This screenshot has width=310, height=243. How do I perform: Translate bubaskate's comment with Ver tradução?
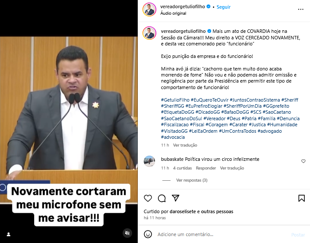[232, 168]
